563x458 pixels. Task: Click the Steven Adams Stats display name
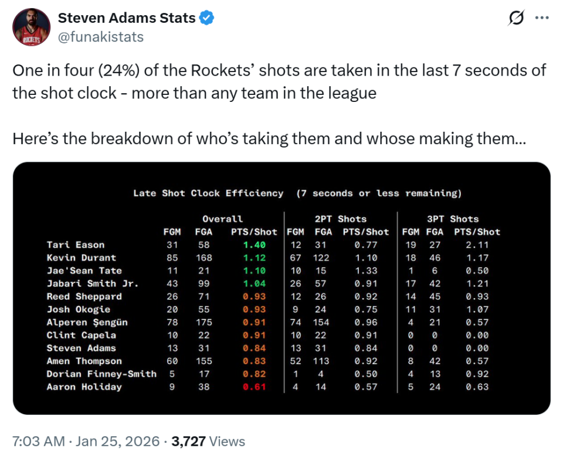[x=126, y=18]
